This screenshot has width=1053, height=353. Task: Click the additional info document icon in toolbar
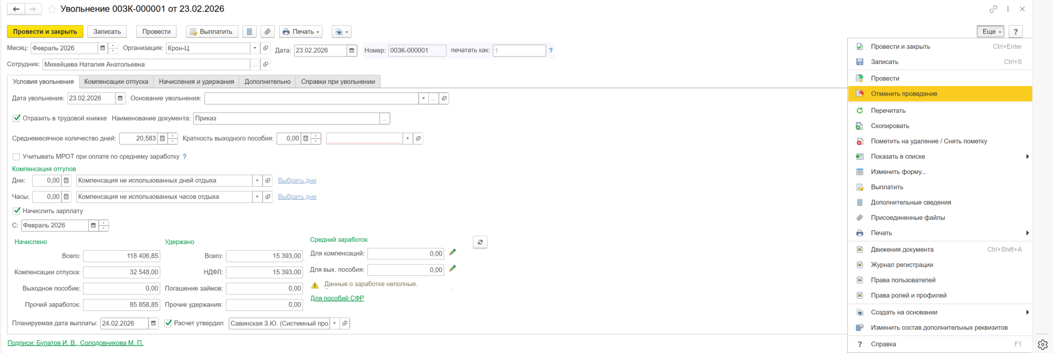tap(250, 32)
